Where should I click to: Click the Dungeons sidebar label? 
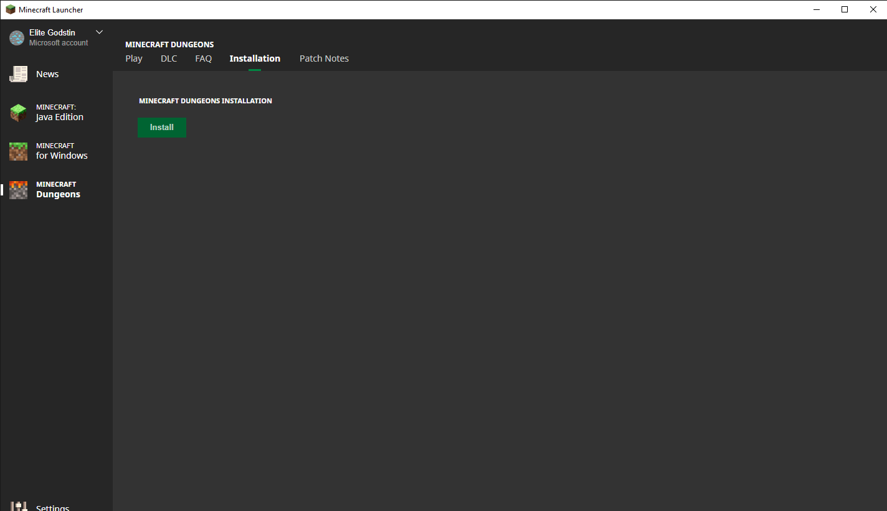tap(58, 194)
